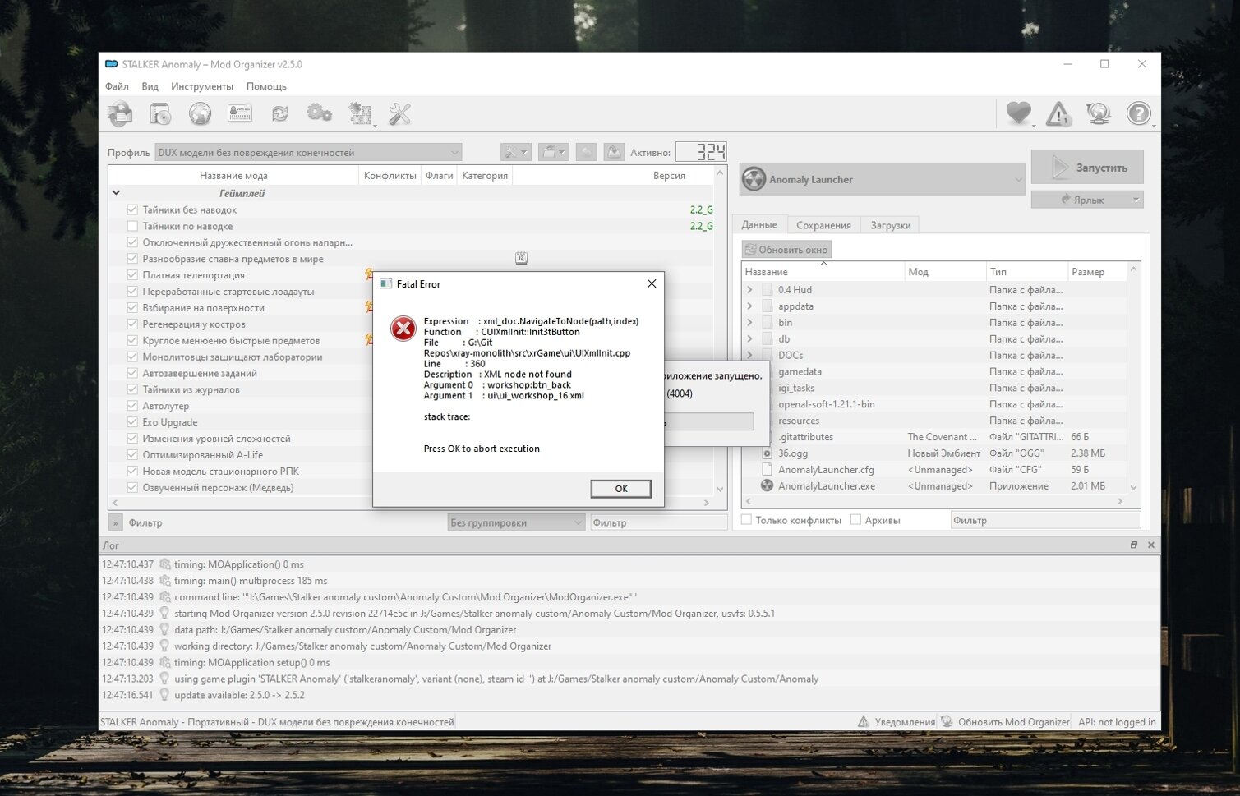Select 'AnomalyLauncher.cfg' file row
This screenshot has width=1240, height=796.
933,470
